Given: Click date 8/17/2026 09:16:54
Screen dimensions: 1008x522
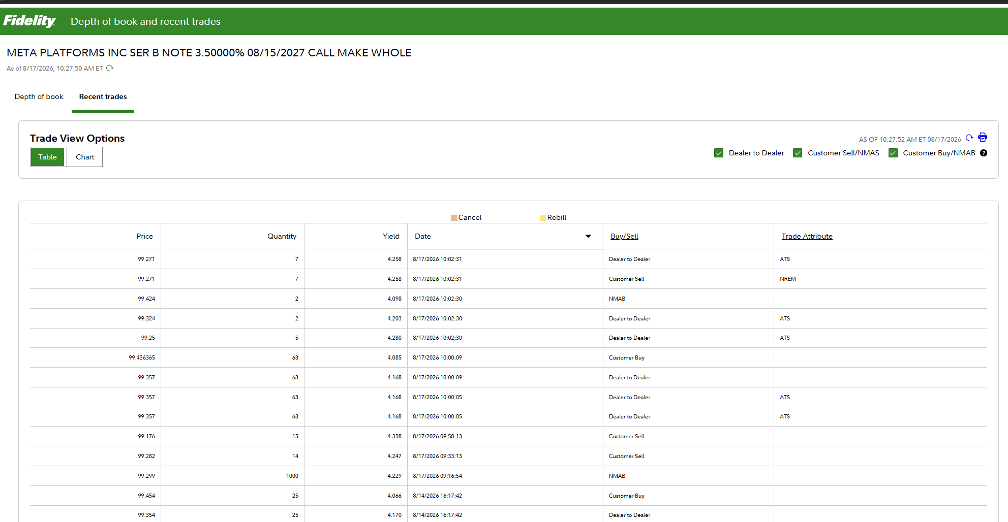Looking at the screenshot, I should point(437,476).
